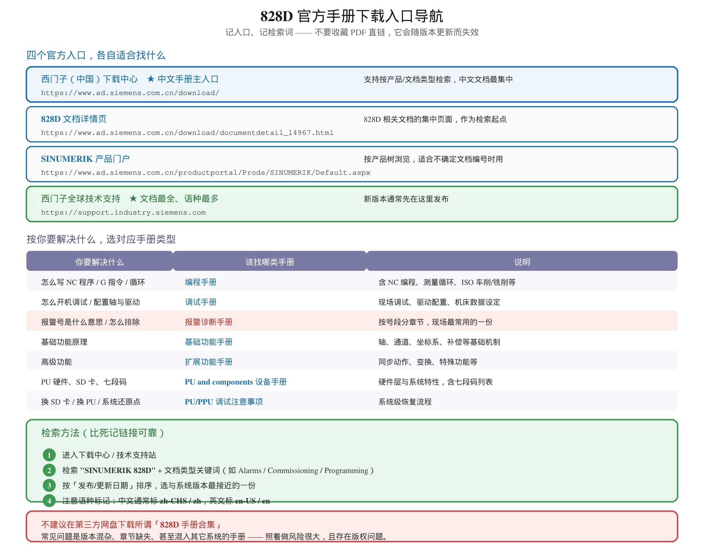The width and height of the screenshot is (704, 551).
Task: Click the 报警号是什么意思 / 怎么排除 cell
Action: click(90, 322)
